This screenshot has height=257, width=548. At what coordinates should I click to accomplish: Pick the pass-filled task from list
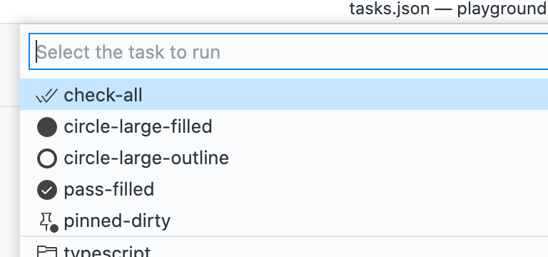108,189
